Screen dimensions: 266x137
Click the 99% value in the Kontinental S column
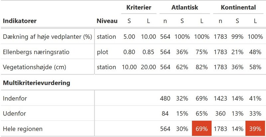(x=237, y=37)
